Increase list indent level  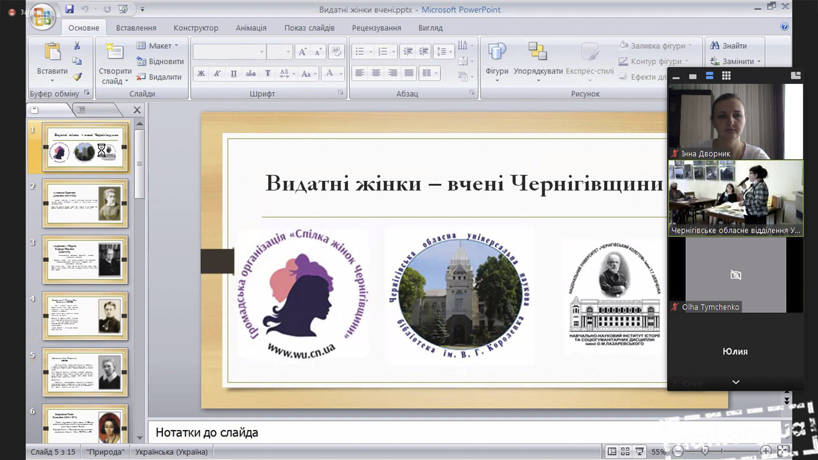point(424,51)
